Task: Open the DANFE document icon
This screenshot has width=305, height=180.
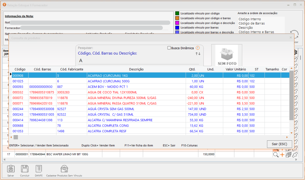Action: [x=39, y=169]
